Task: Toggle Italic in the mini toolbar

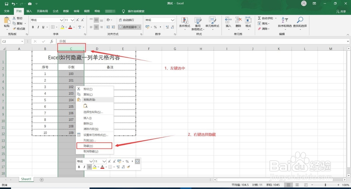Action: [x=84, y=167]
